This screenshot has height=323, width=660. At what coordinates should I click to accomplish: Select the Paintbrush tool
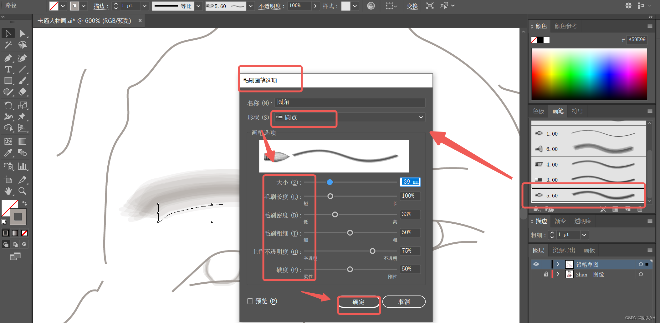pyautogui.click(x=22, y=81)
